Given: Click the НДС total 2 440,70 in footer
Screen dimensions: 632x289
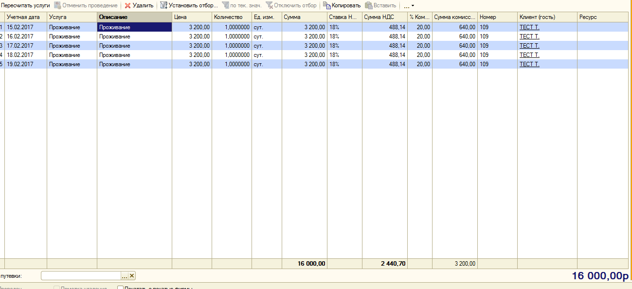Looking at the screenshot, I should coord(384,264).
